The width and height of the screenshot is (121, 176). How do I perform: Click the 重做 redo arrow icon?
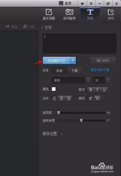(7, 27)
